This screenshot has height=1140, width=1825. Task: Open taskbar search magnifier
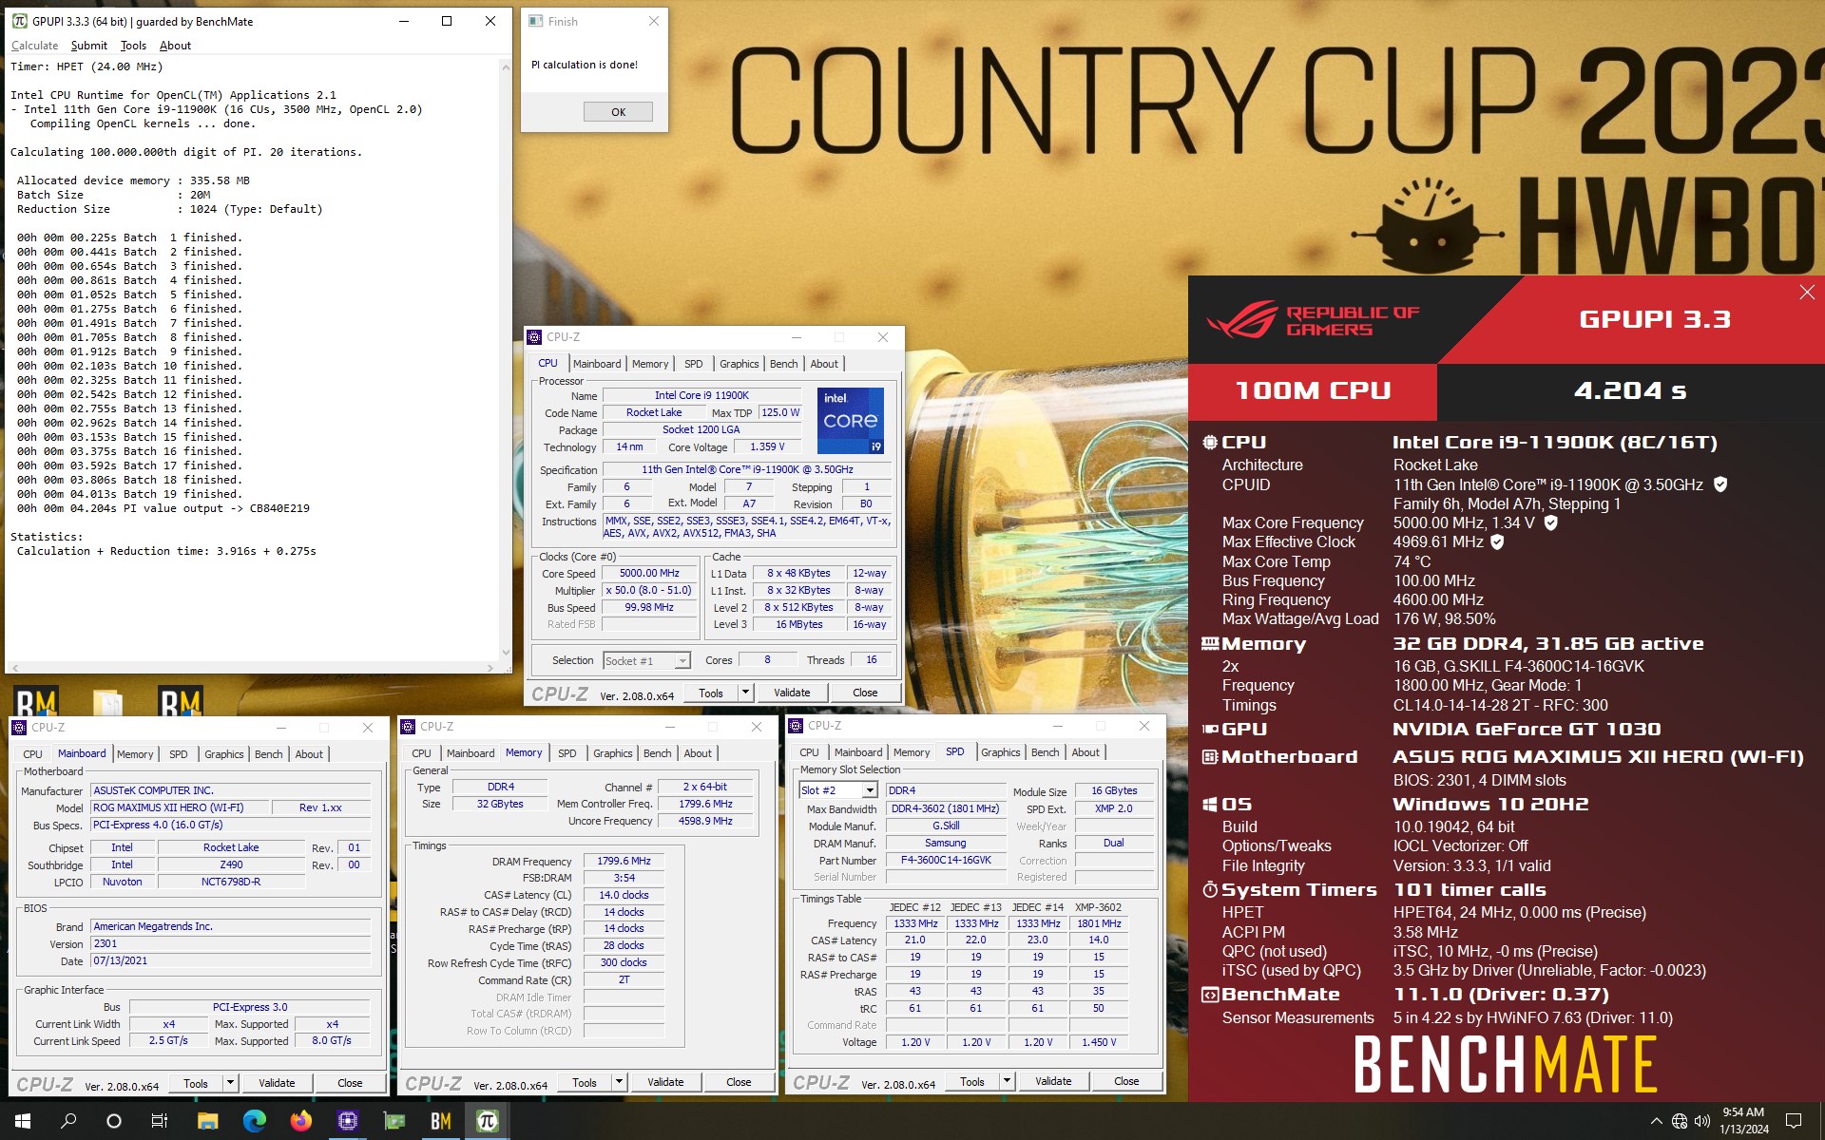[x=68, y=1121]
